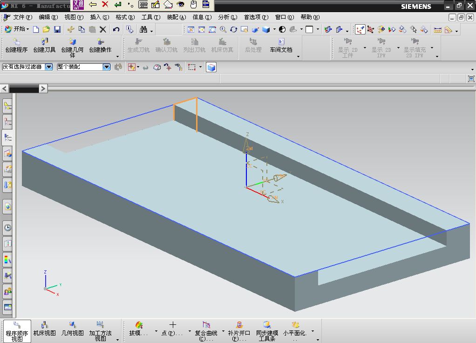This screenshot has height=343, width=476.
Task: Click the measure distance ruler icon
Action: [x=437, y=29]
